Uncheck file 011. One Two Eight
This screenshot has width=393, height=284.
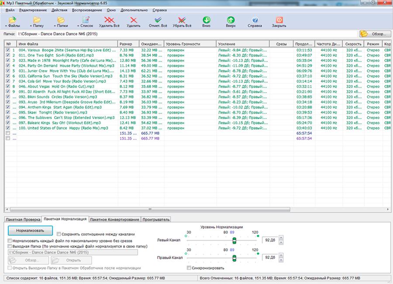8,55
